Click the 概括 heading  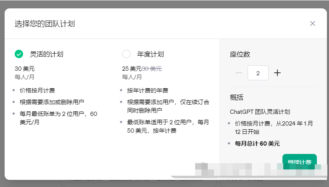tap(237, 97)
